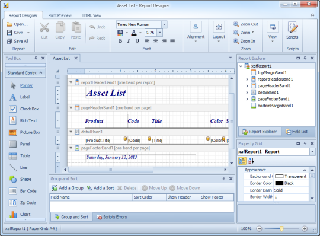Switch to HTML View tab
This screenshot has width=320, height=236.
coord(92,15)
